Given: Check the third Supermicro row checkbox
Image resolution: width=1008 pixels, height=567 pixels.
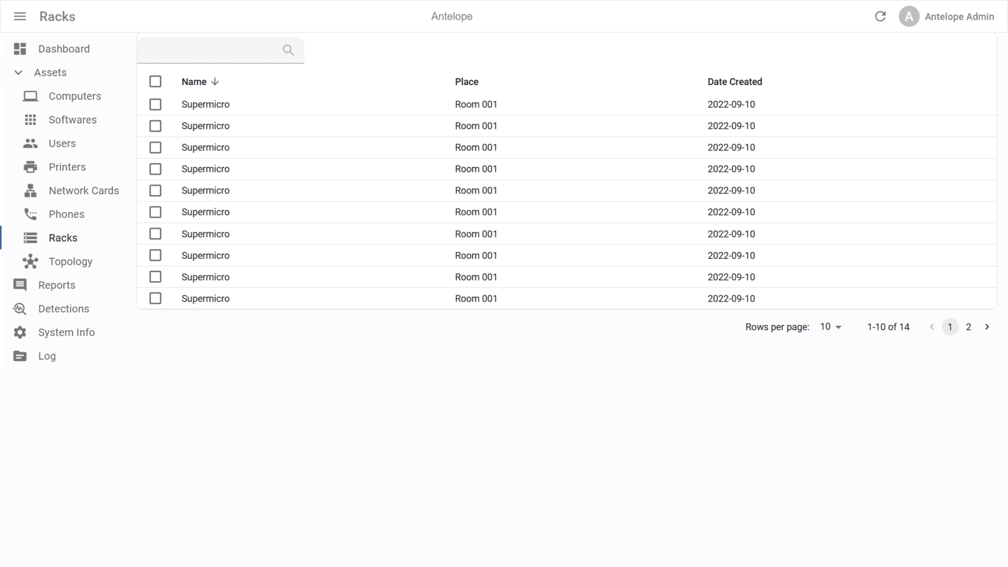Looking at the screenshot, I should [156, 147].
